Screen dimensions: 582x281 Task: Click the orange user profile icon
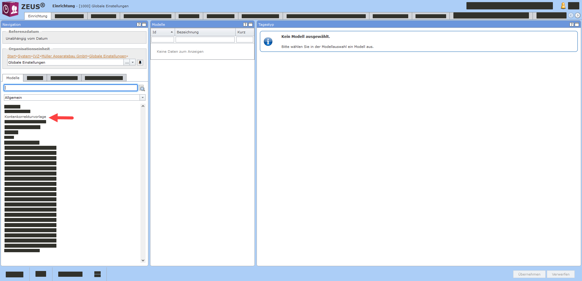coord(563,6)
